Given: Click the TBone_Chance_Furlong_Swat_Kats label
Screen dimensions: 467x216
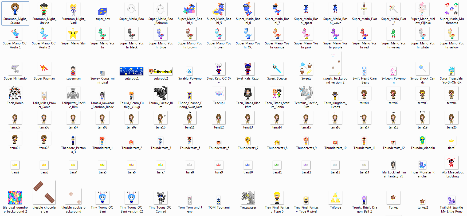Looking at the screenshot, I should (190, 105).
